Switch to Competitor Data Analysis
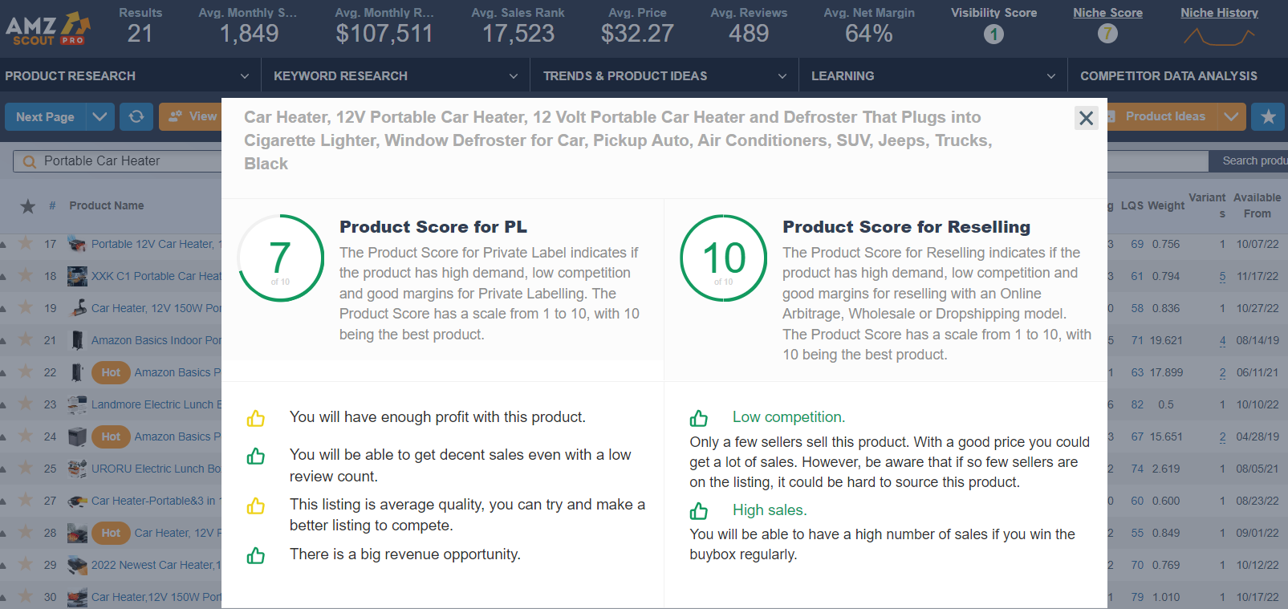The height and width of the screenshot is (609, 1288). point(1168,75)
